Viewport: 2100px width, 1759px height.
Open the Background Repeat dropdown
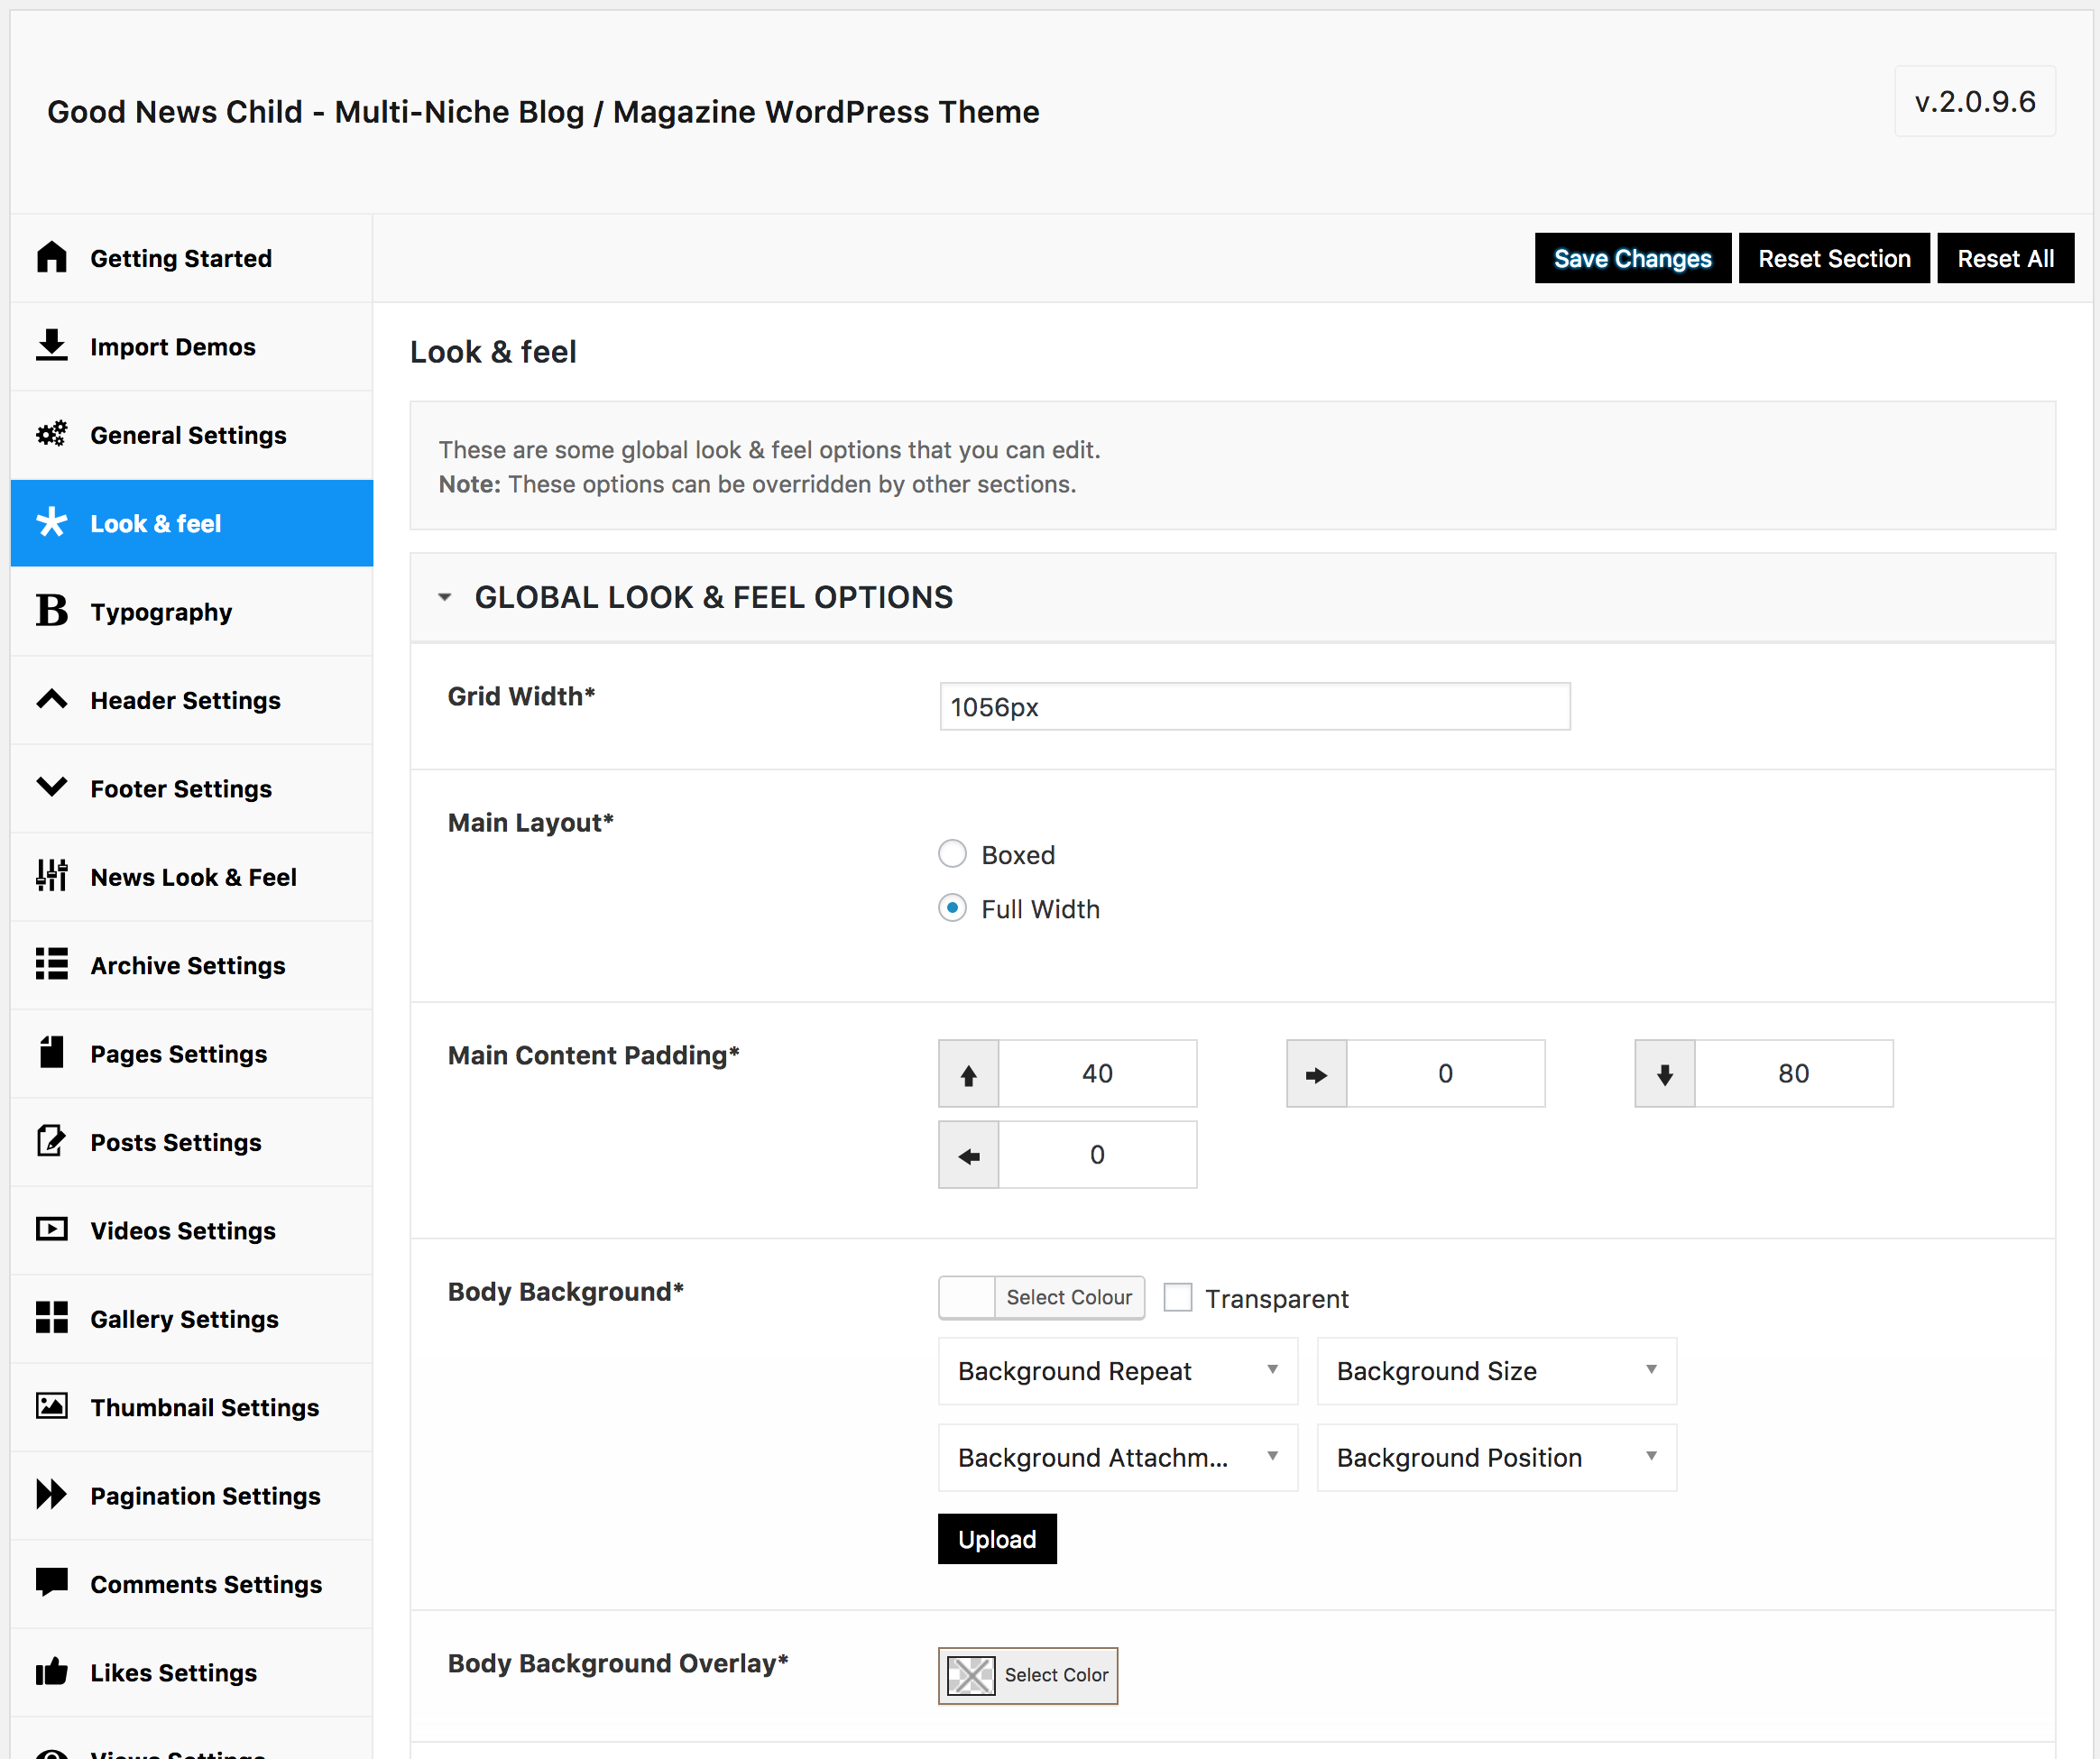(1117, 1371)
